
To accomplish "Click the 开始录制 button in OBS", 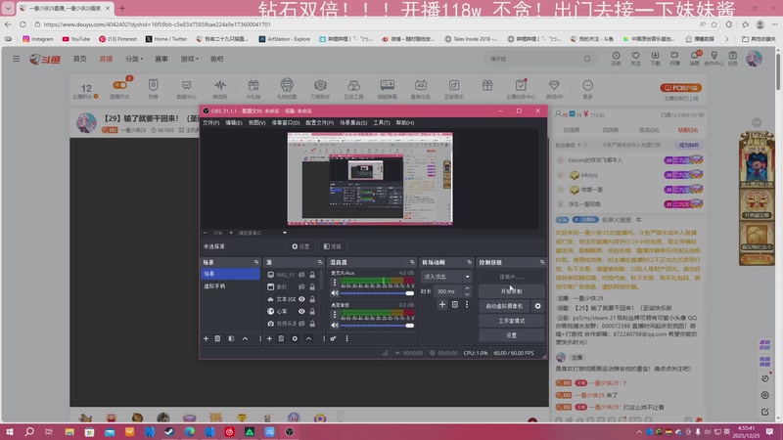I will click(x=511, y=291).
